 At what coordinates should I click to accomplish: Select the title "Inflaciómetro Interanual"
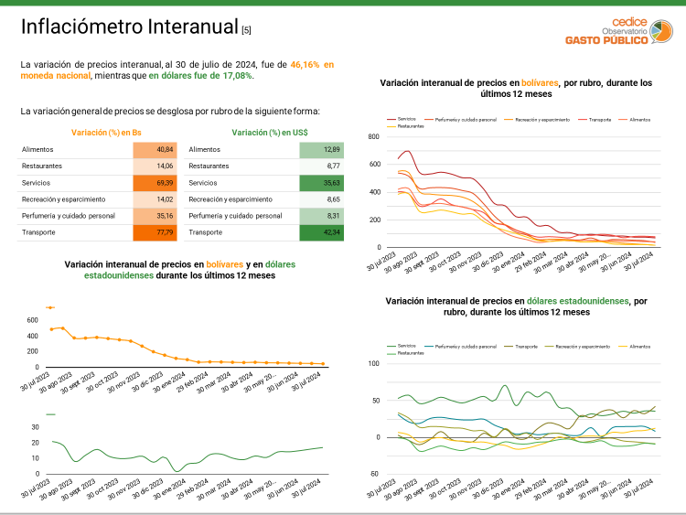[130, 27]
